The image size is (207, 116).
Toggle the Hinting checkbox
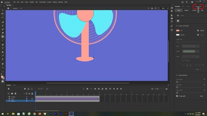click(x=182, y=60)
